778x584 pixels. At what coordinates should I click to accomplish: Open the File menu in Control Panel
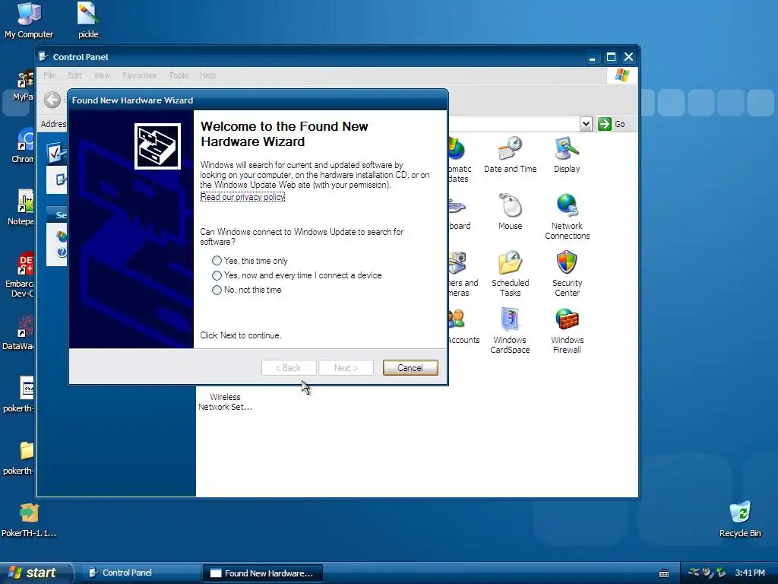tap(49, 75)
